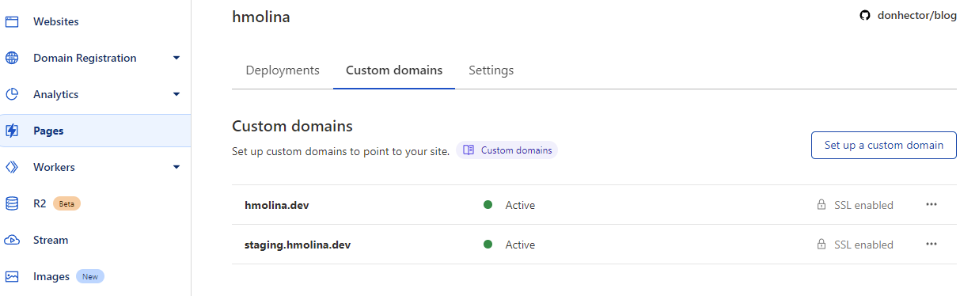Screen dimensions: 979x296
Task: Click Set up a custom domain button
Action: pos(884,145)
